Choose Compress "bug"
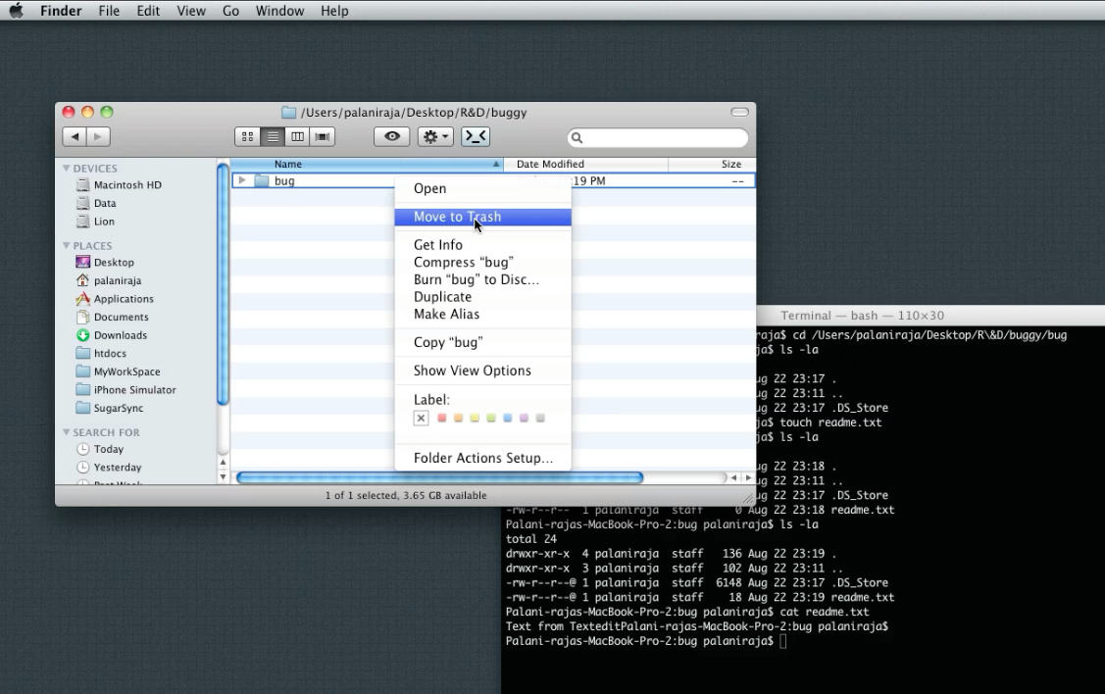The image size is (1105, 694). tap(482, 262)
